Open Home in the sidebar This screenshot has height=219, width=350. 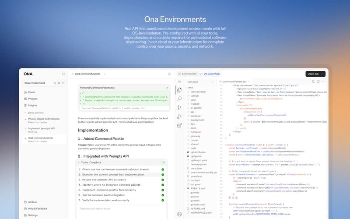click(x=31, y=92)
